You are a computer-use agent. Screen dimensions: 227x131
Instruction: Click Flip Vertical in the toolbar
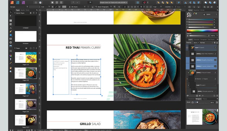pos(190,3)
